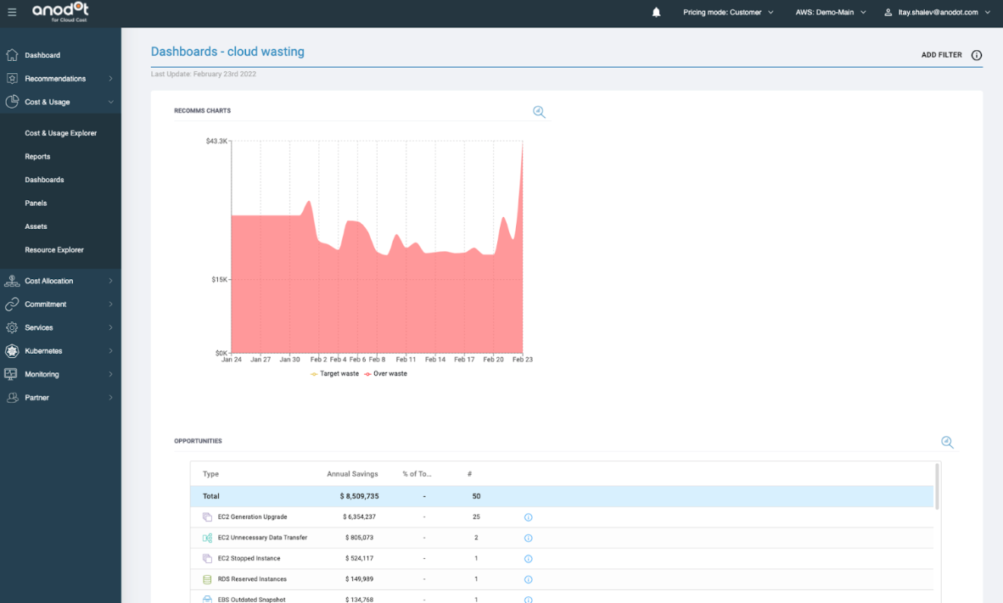Click the RDS Reserved Instances database icon

(x=207, y=579)
